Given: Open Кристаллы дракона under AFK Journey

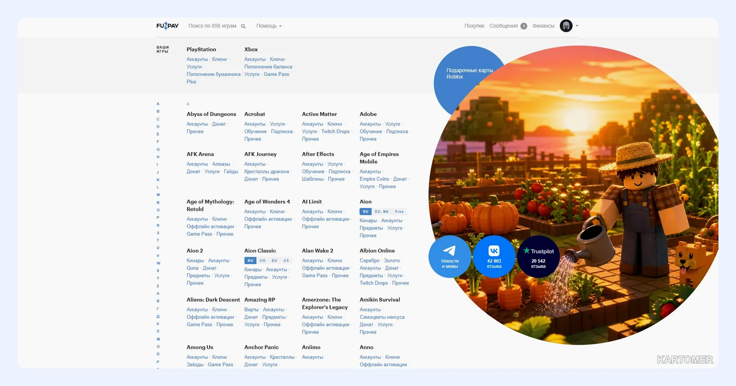Looking at the screenshot, I should (x=267, y=172).
